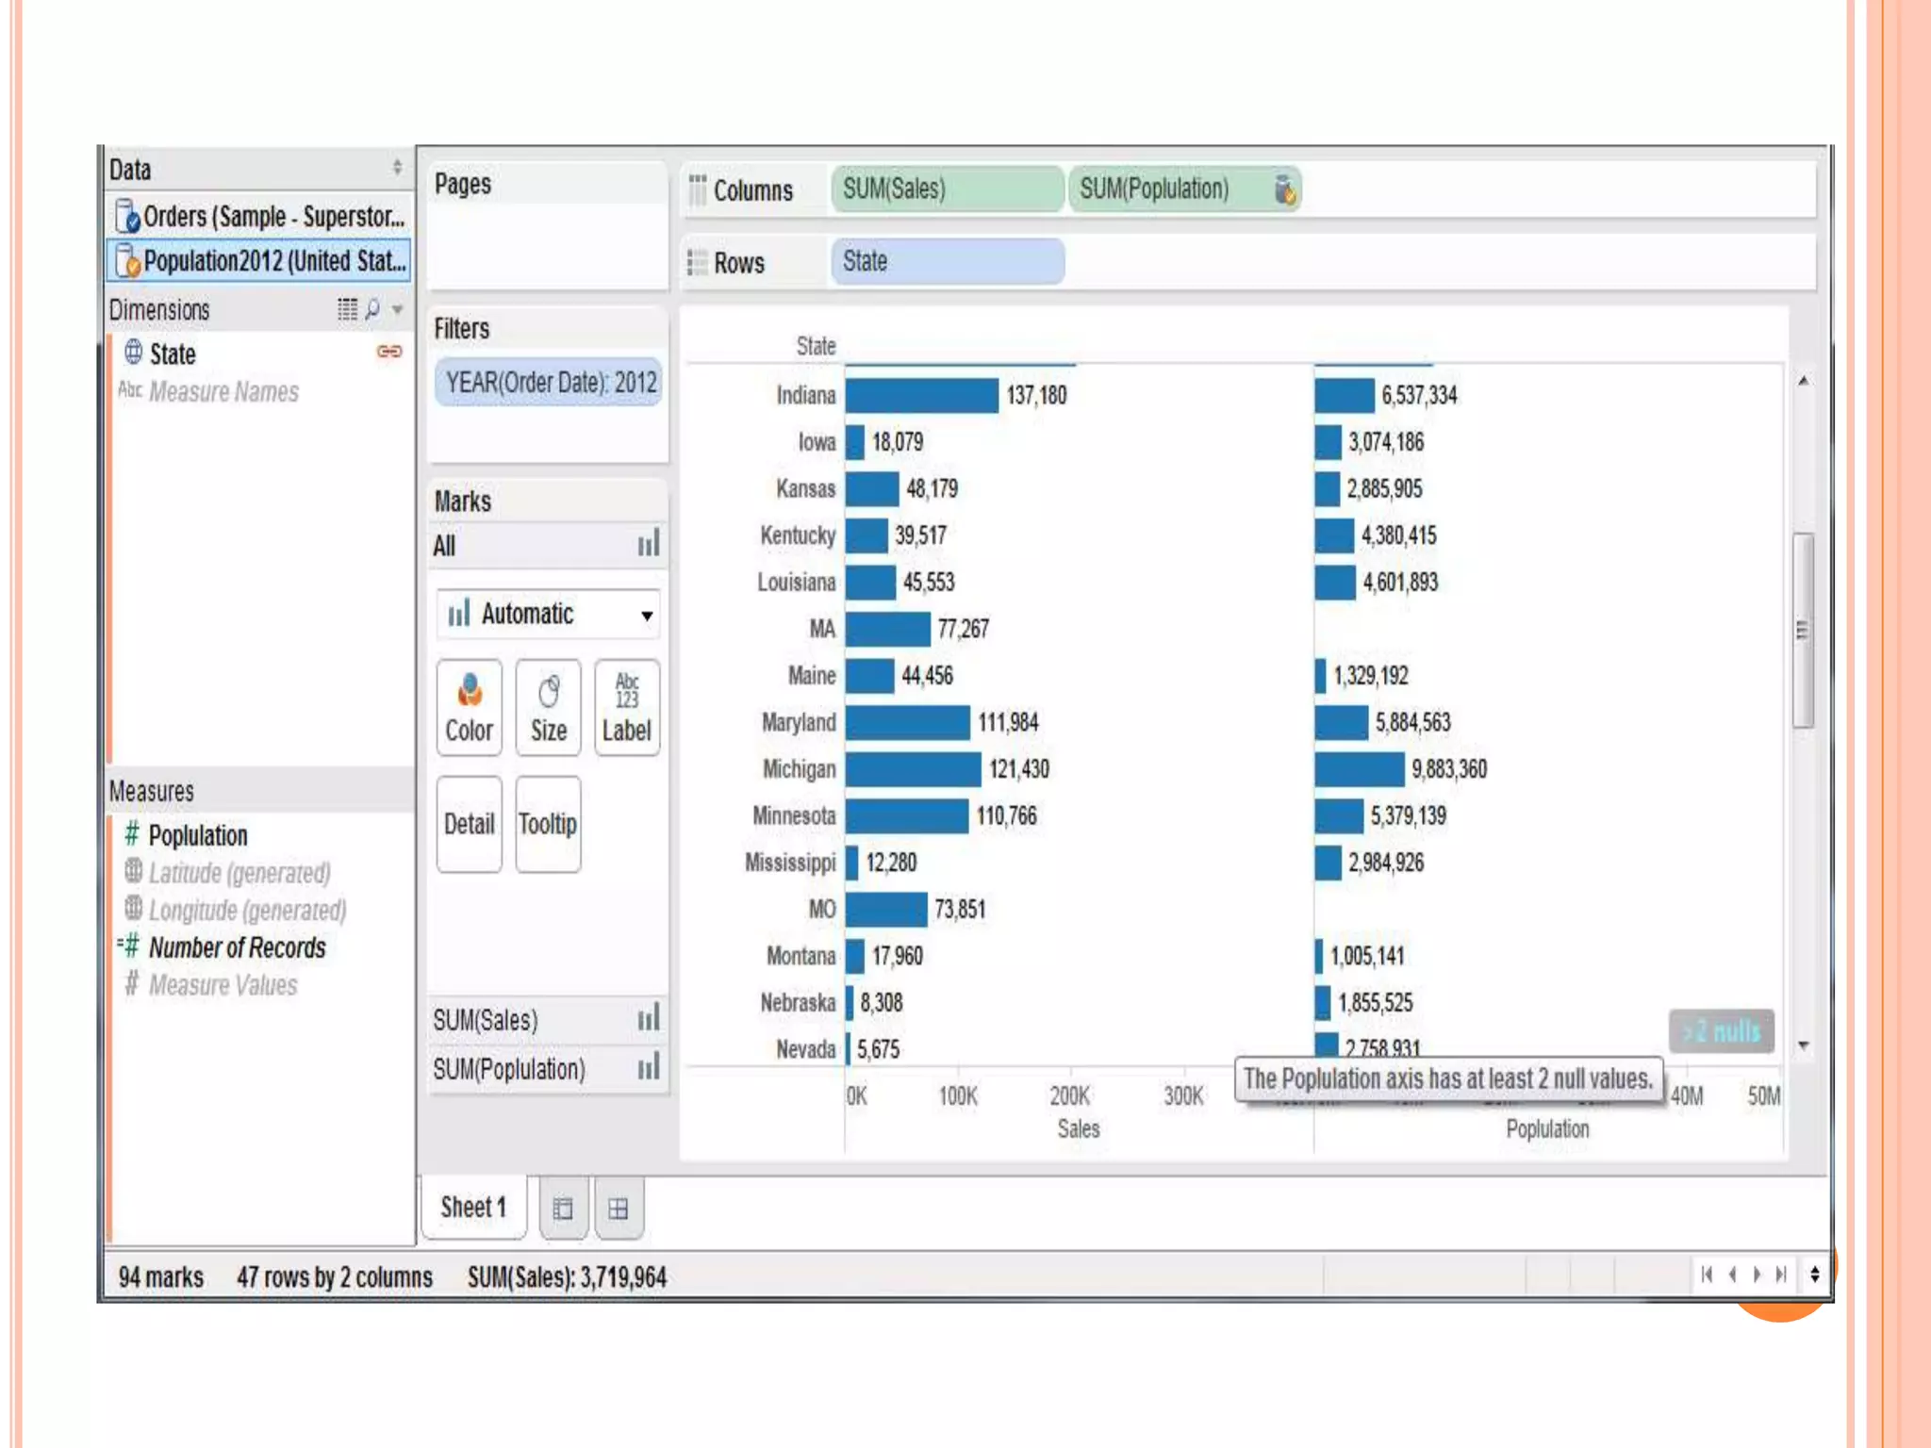Click the vertical scrollbar thumb in chart
The height and width of the screenshot is (1448, 1931).
pos(1802,630)
